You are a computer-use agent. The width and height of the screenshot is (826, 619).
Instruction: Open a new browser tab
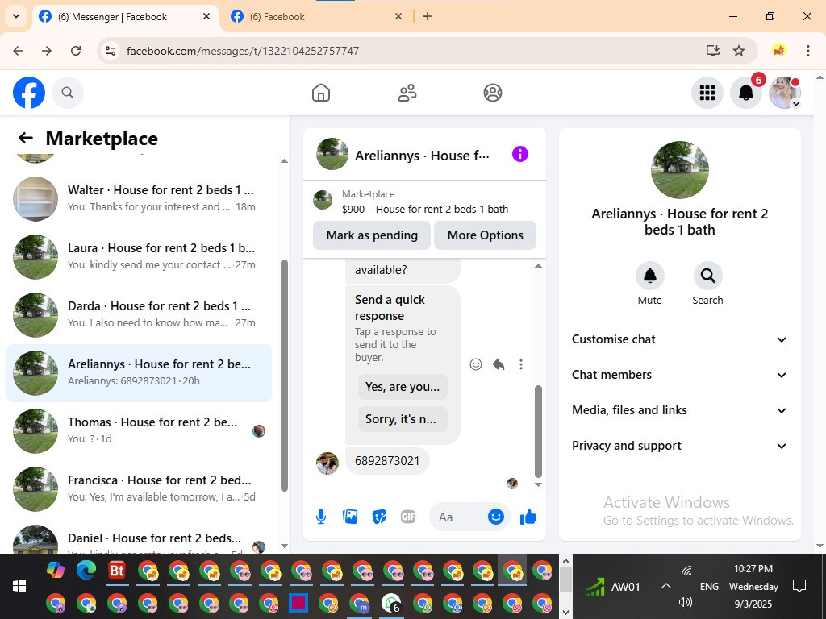click(x=428, y=16)
